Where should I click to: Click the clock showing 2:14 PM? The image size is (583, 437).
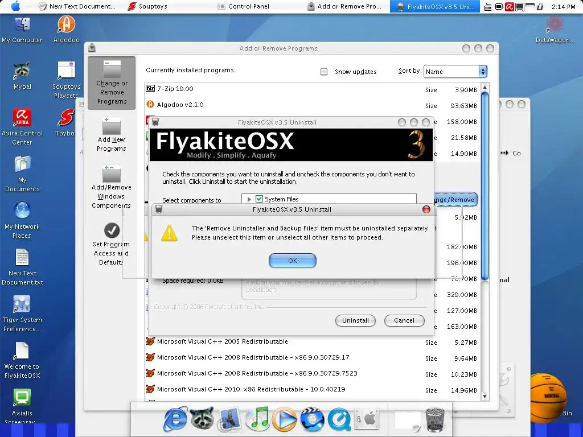click(x=563, y=7)
